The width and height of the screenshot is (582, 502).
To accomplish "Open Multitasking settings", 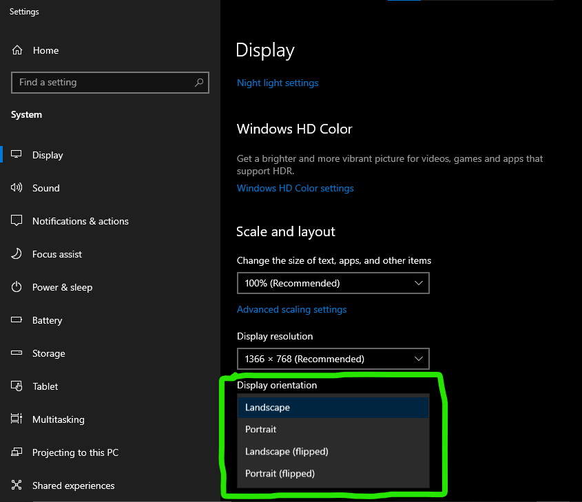I will [x=15, y=419].
